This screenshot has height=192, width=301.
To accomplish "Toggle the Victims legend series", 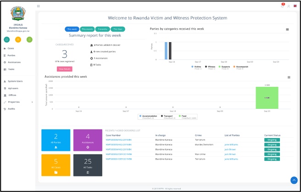I will click(197, 66).
